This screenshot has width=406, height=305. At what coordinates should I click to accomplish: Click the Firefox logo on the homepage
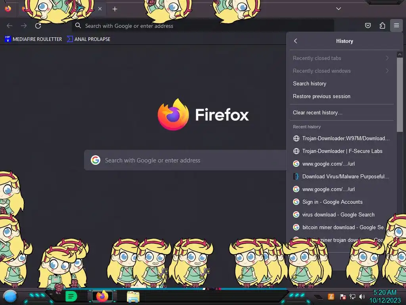(x=173, y=114)
